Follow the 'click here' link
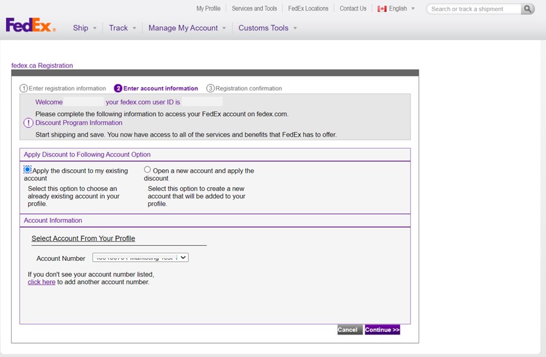 pyautogui.click(x=41, y=282)
